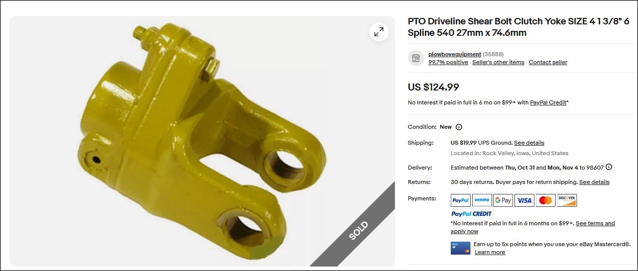638x271 pixels.
Task: Open shipping See details link
Action: pyautogui.click(x=529, y=143)
